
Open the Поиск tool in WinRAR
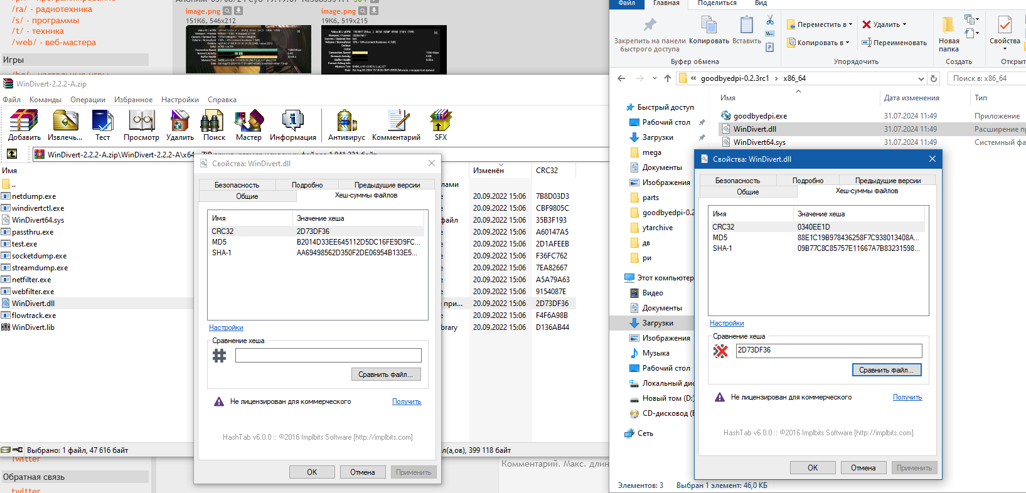coord(214,125)
